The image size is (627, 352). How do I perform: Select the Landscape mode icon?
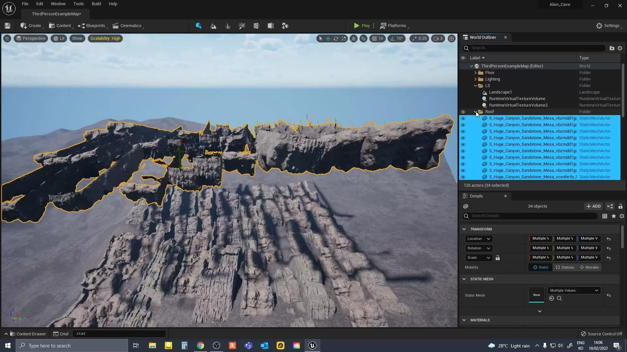point(213,26)
